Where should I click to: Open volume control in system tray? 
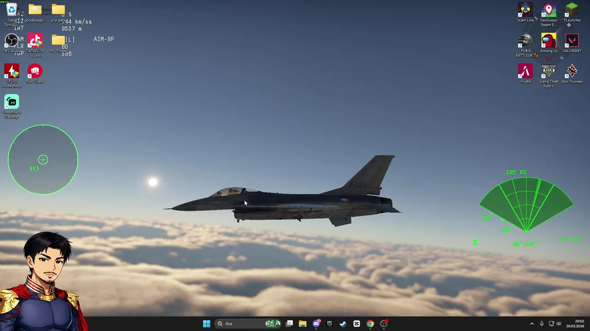(x=559, y=324)
